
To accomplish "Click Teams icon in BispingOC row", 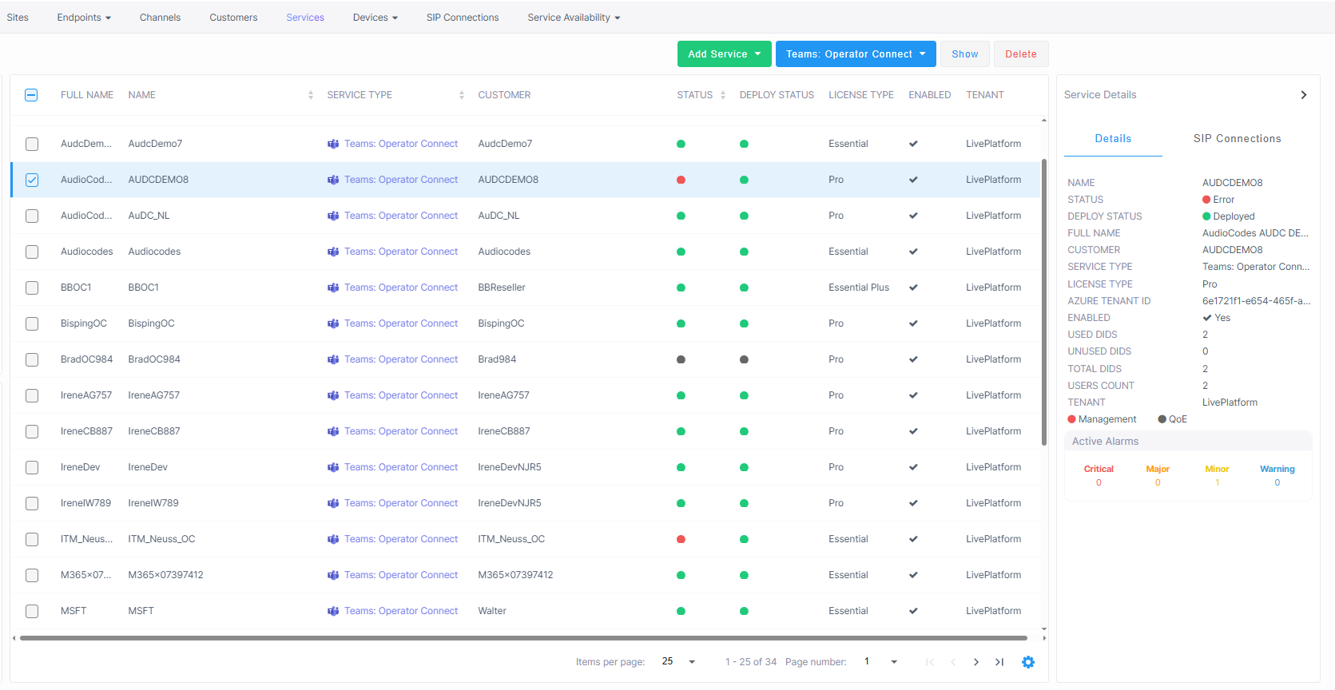I will [x=333, y=323].
